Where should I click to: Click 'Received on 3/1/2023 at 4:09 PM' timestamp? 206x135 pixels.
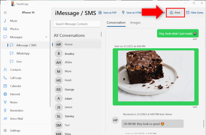point(148,114)
